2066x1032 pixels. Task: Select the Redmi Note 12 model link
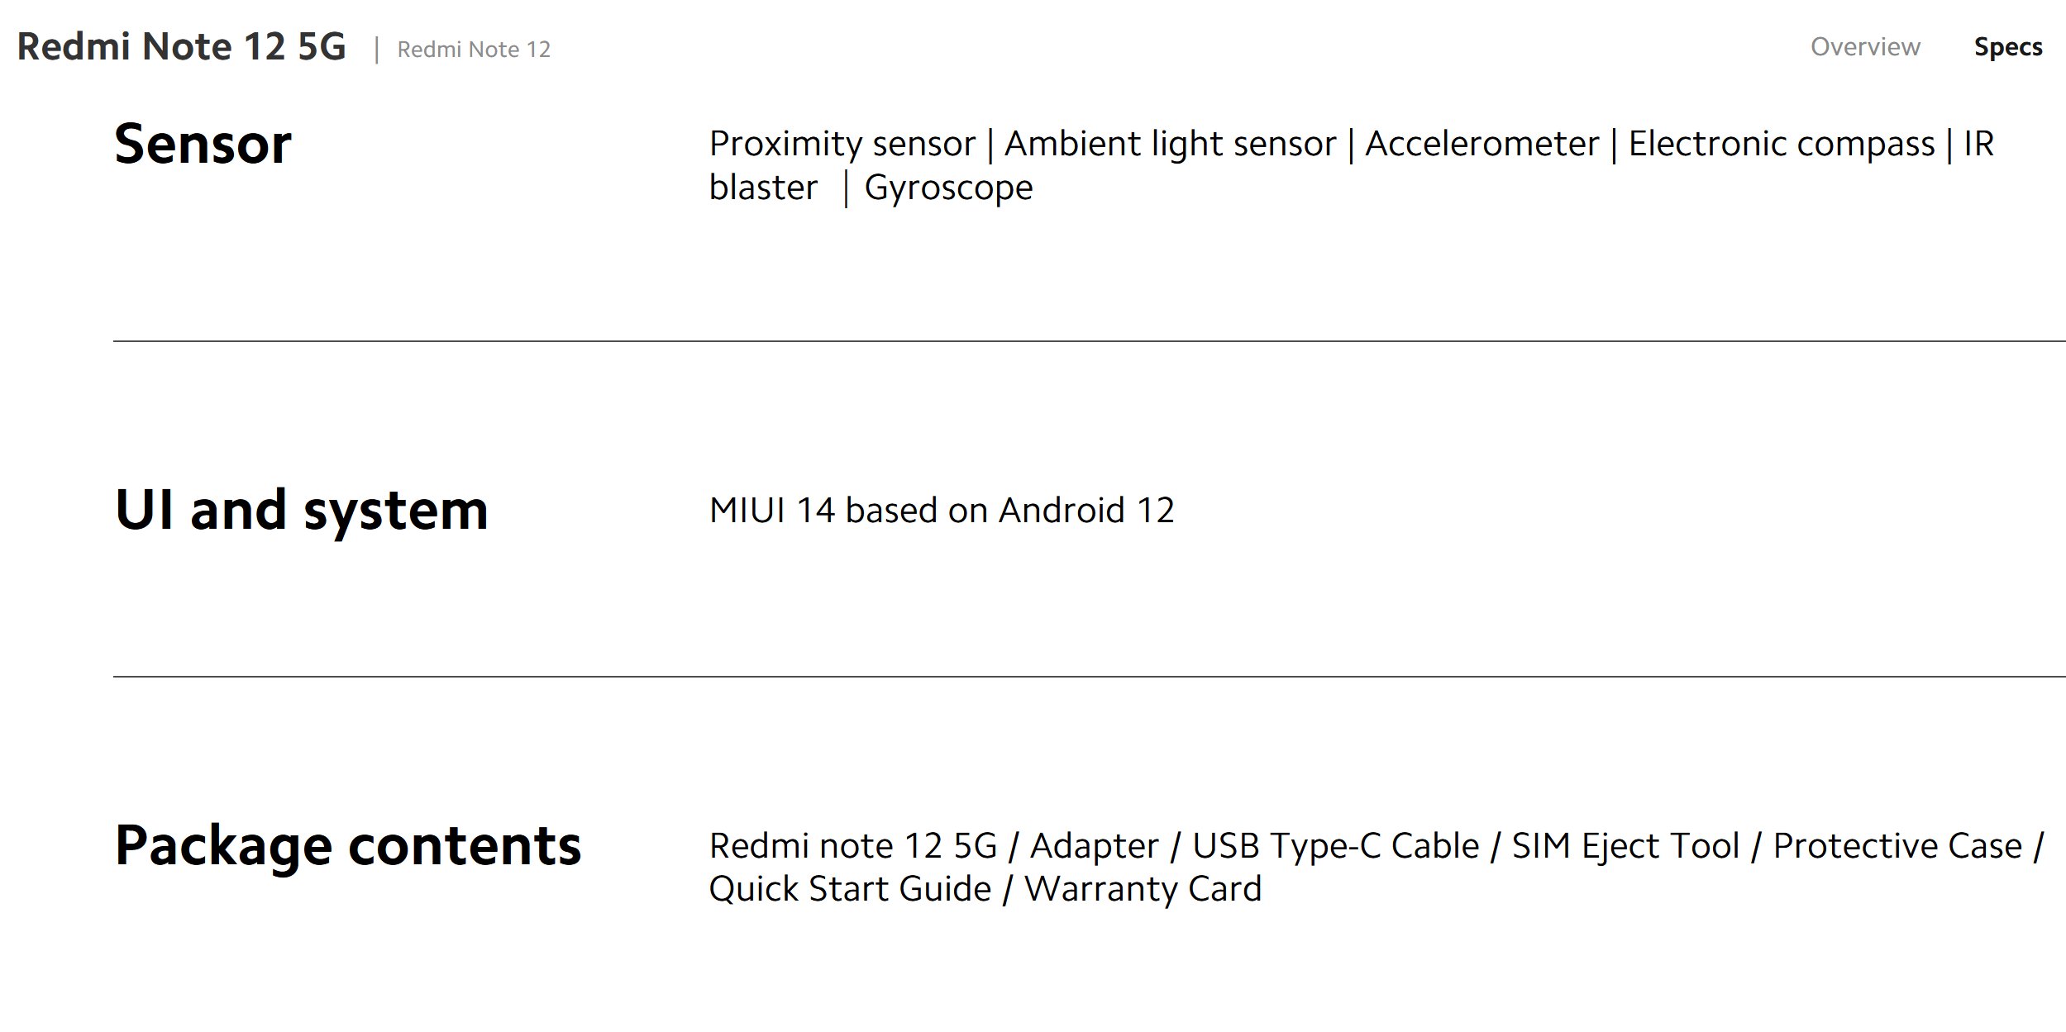474,50
